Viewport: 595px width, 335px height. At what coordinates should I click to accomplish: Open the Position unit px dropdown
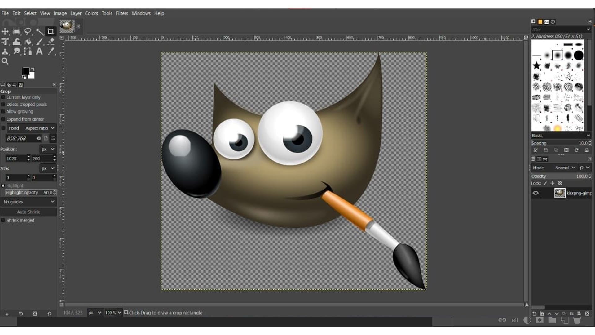point(48,149)
